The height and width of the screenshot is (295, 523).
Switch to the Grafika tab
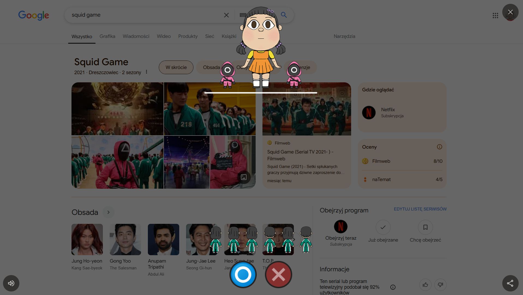point(107,36)
